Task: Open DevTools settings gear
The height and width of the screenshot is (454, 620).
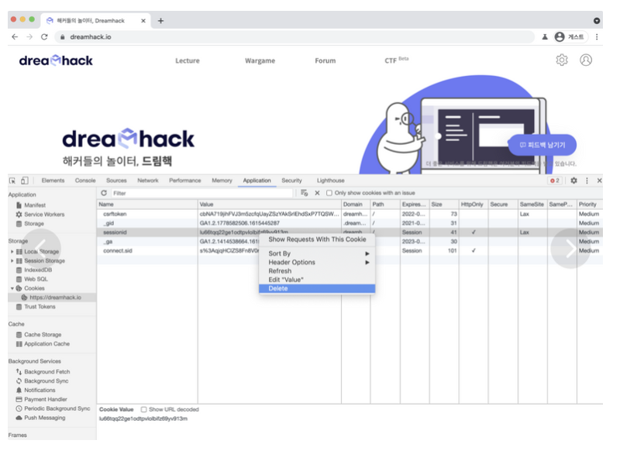Action: [573, 181]
